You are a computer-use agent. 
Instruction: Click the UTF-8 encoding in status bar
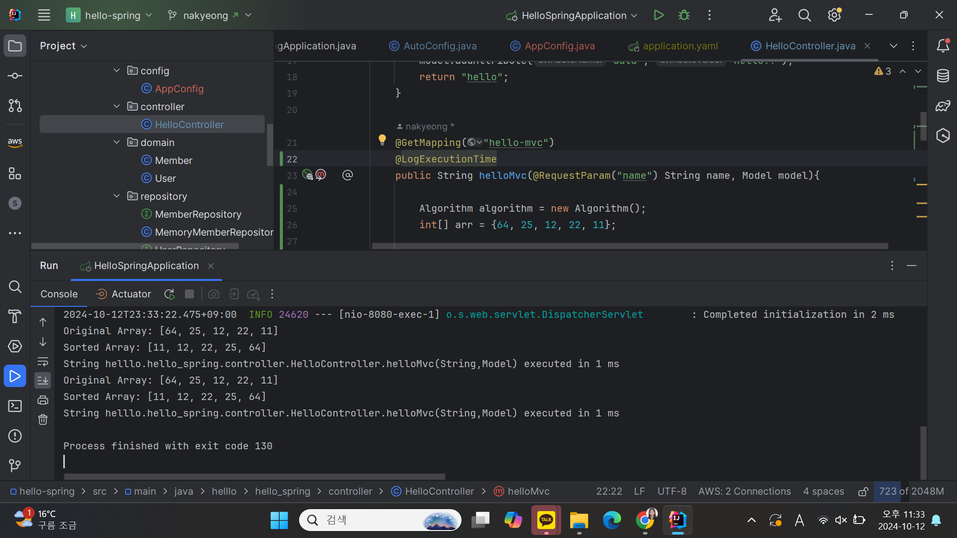[x=671, y=492]
